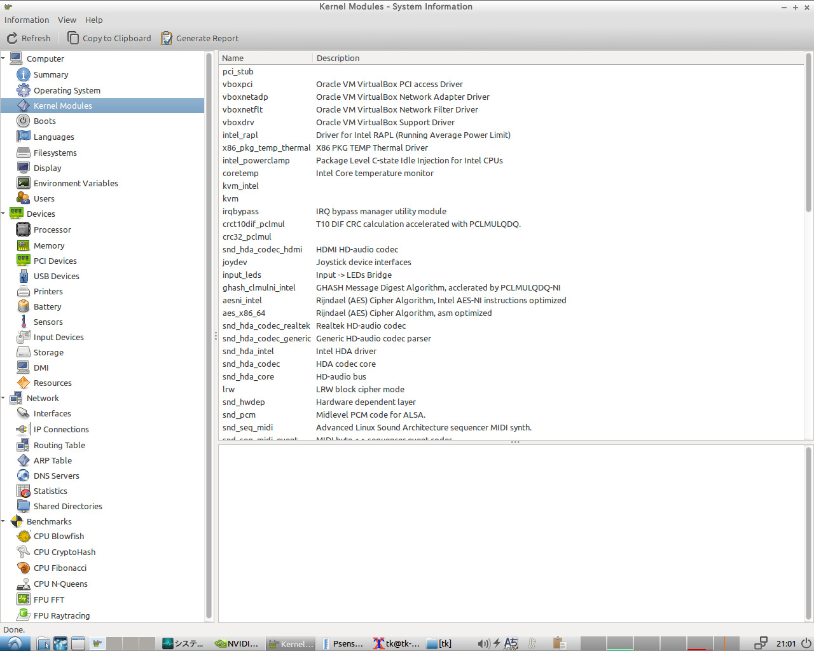814x651 pixels.
Task: Select the DNS Servers globe icon
Action: pyautogui.click(x=24, y=476)
